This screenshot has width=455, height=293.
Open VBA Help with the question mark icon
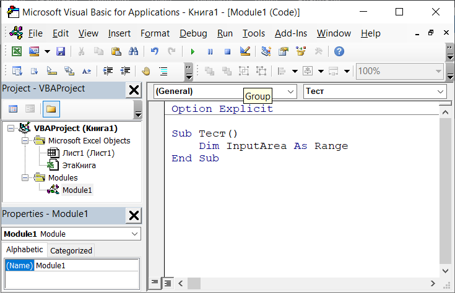(x=339, y=51)
